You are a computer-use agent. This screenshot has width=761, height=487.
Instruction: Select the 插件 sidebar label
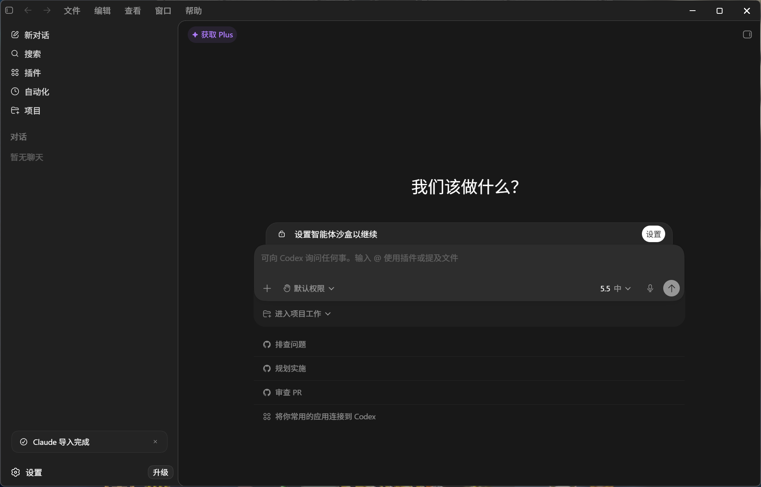(x=33, y=73)
